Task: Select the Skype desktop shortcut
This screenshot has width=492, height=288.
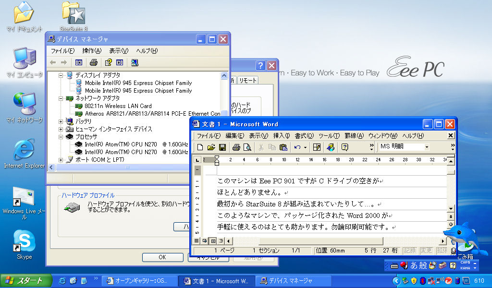Action: coord(24,245)
